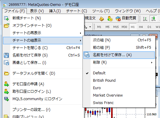Viewport: 160px width, 118px height.
Task: Open the 挿入(I) menu
Action: pyautogui.click(x=55, y=11)
